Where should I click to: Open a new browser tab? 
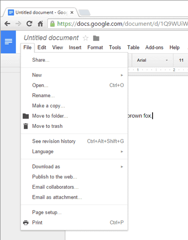(84, 12)
